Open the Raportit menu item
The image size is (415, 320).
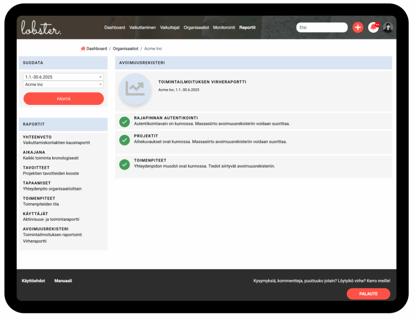(x=247, y=28)
